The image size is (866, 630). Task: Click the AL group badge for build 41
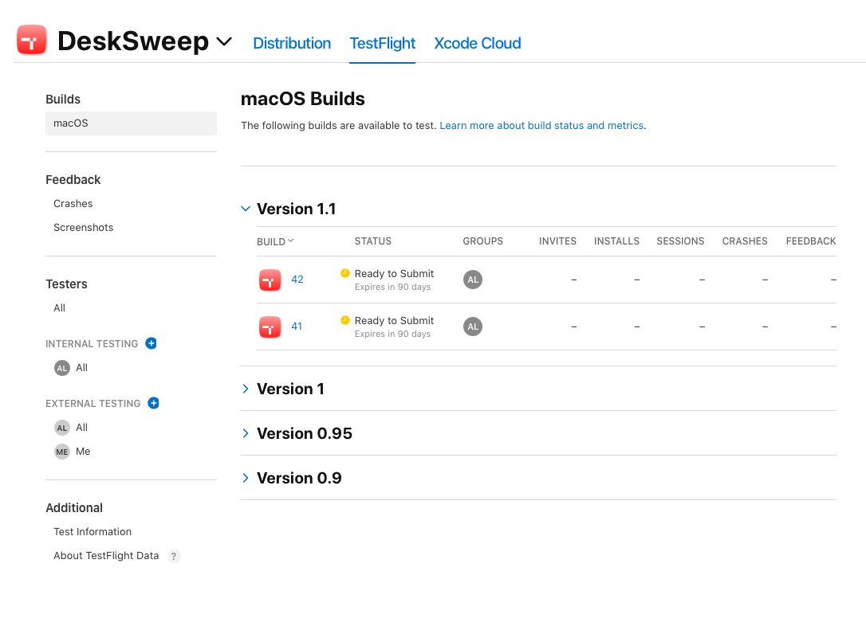tap(473, 327)
